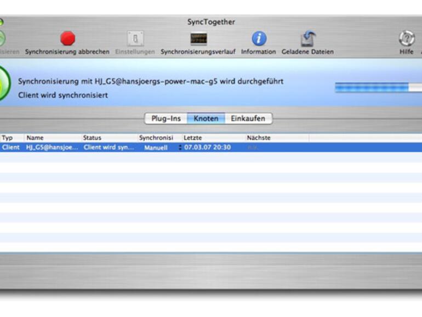Click the 'Synchronisierung abbrechen' toolbar label

[67, 52]
